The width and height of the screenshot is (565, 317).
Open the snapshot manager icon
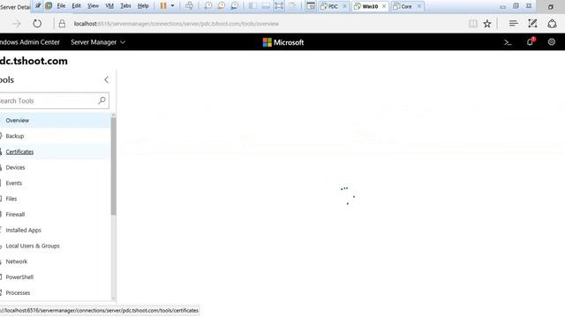235,6
